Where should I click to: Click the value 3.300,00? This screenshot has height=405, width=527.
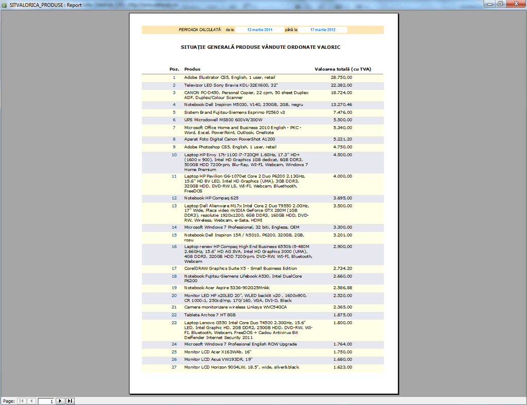click(343, 227)
